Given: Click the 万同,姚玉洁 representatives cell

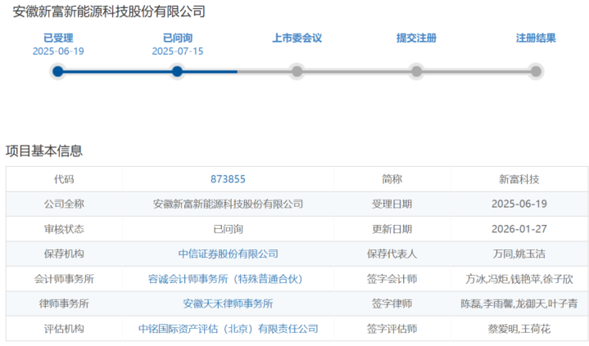Looking at the screenshot, I should pyautogui.click(x=519, y=254).
